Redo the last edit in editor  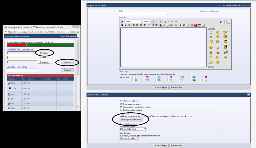click(176, 22)
